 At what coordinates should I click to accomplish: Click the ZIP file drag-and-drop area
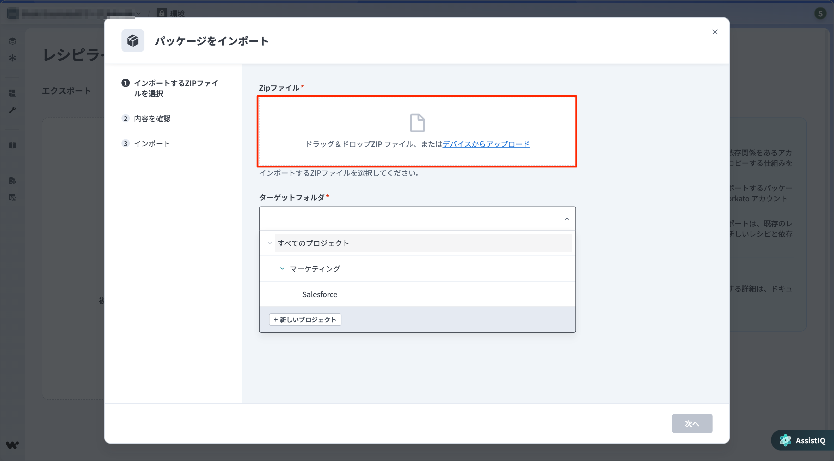pos(417,131)
